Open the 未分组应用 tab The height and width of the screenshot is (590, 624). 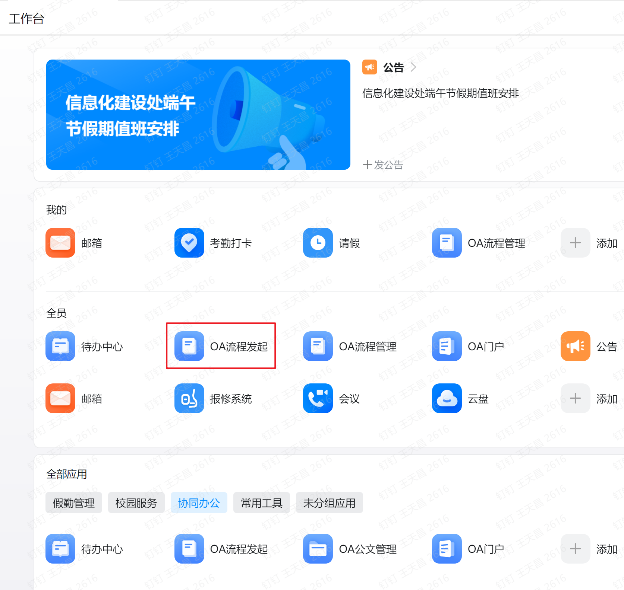tap(329, 503)
